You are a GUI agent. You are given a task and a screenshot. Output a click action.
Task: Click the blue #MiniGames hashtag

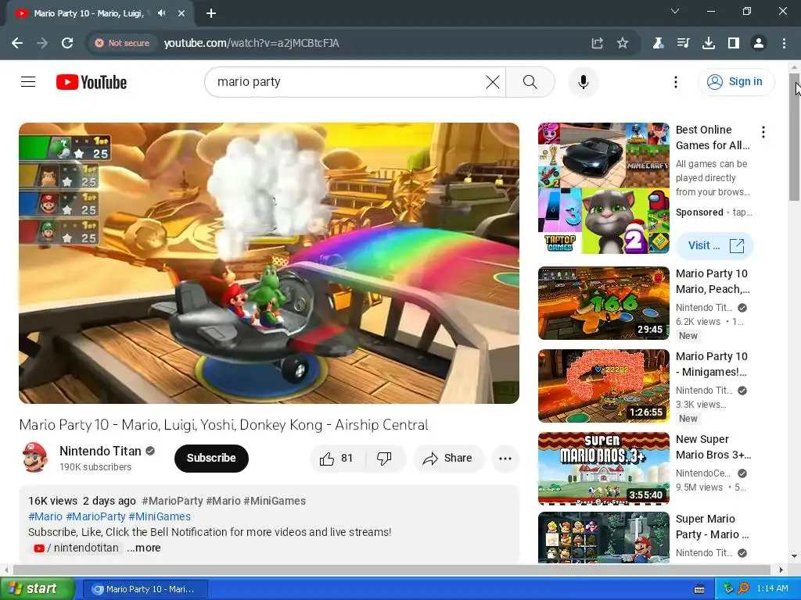160,517
